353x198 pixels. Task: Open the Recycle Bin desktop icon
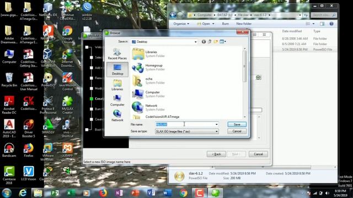[x=9, y=80]
